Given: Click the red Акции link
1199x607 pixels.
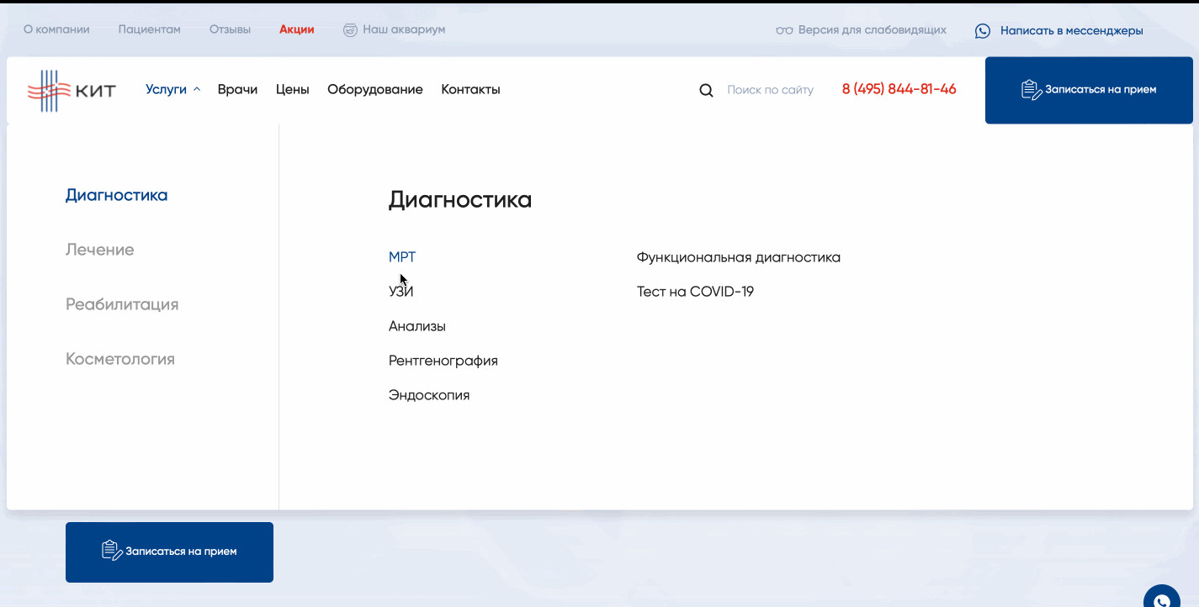Looking at the screenshot, I should point(297,29).
